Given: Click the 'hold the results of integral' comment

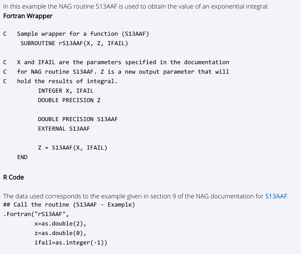Looking at the screenshot, I should pyautogui.click(x=60, y=81).
